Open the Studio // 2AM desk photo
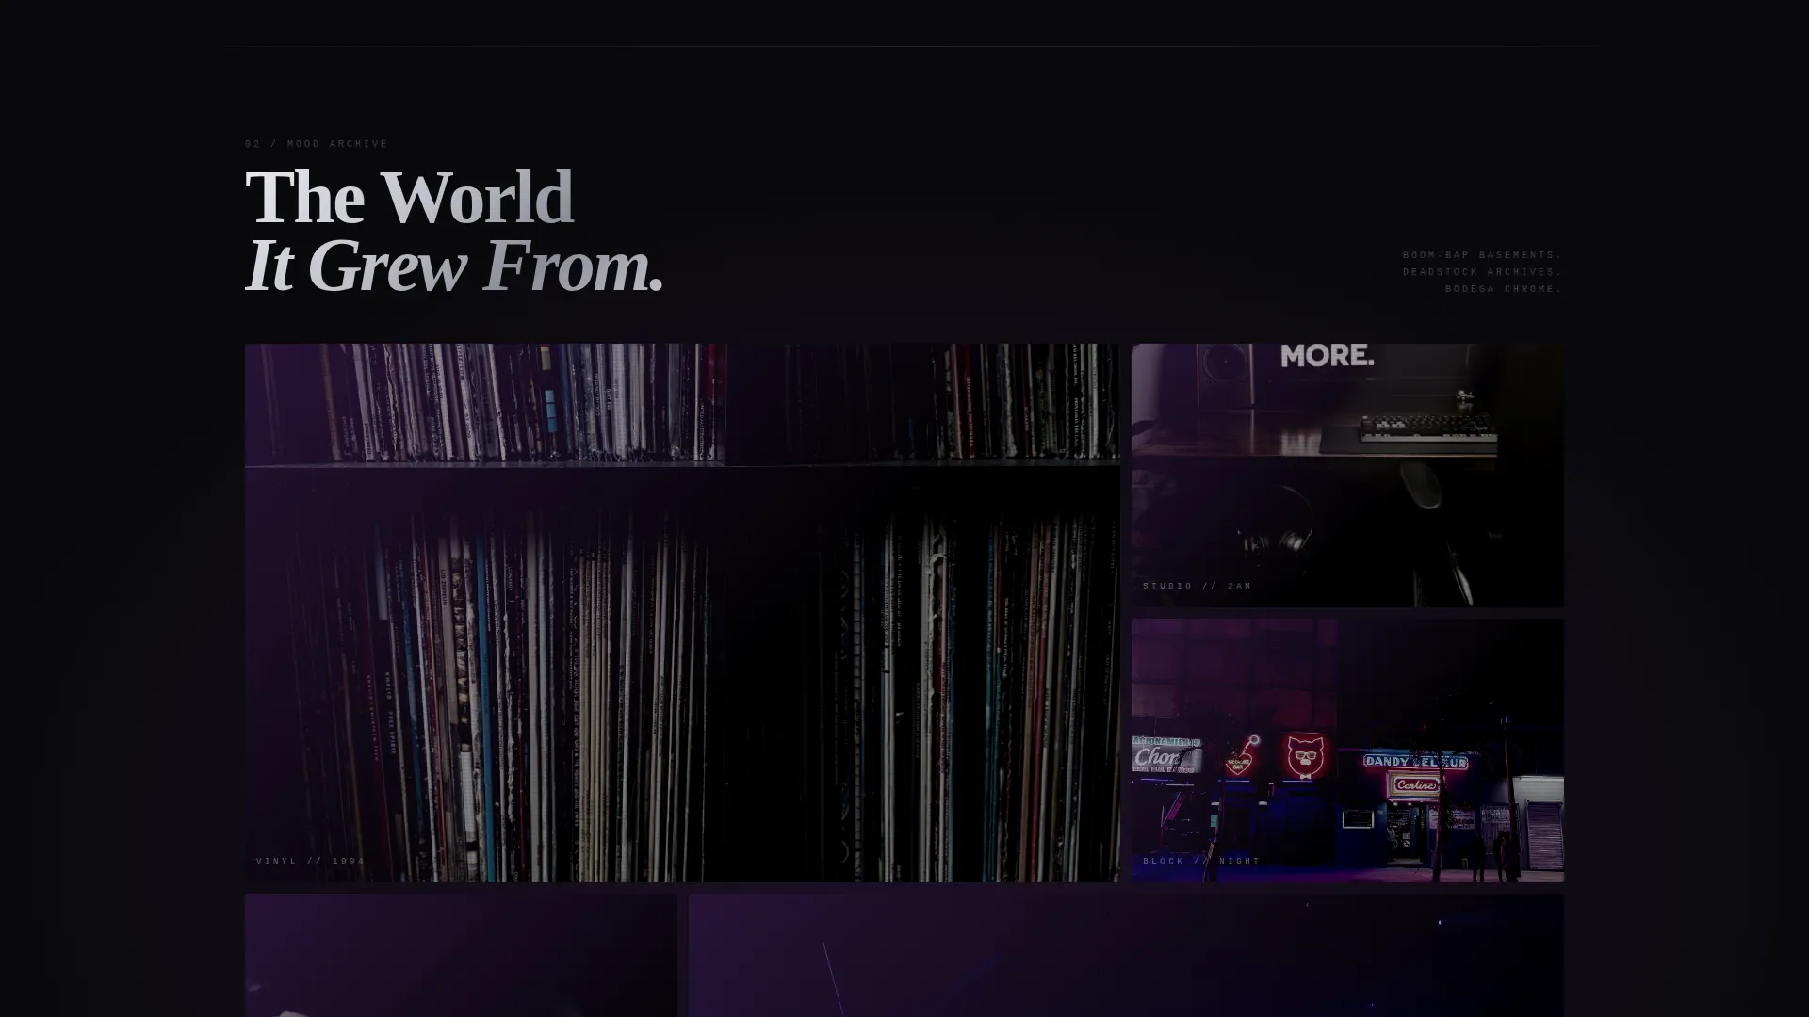The image size is (1809, 1017). click(x=1347, y=475)
